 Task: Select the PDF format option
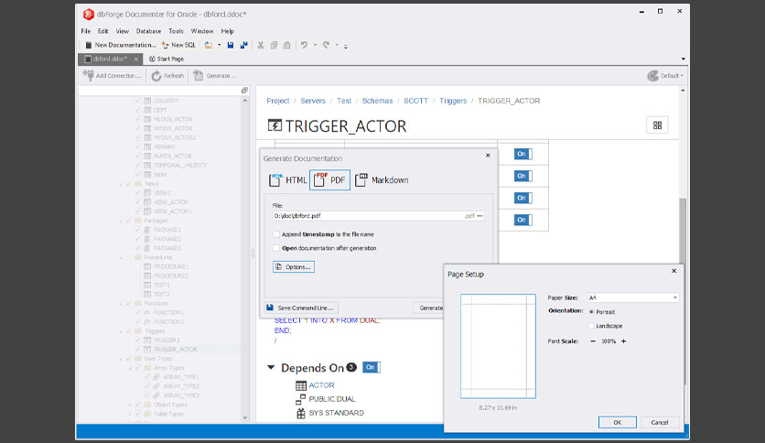click(329, 180)
